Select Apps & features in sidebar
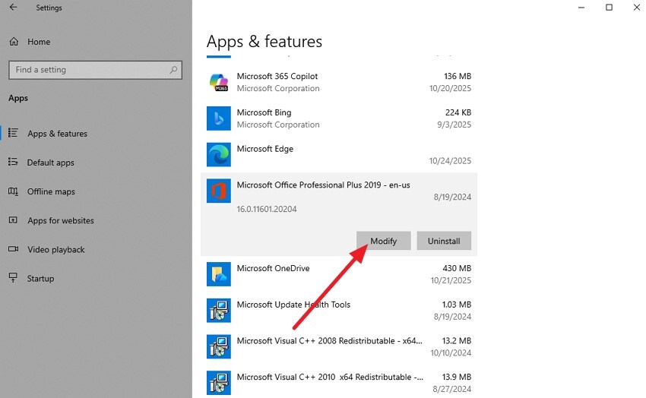 (57, 134)
